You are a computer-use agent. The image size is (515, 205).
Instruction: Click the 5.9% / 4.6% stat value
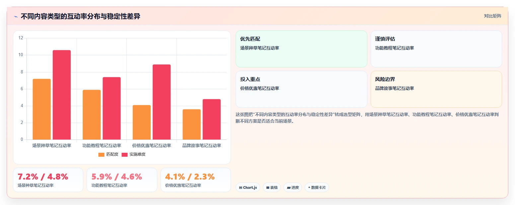pyautogui.click(x=117, y=177)
